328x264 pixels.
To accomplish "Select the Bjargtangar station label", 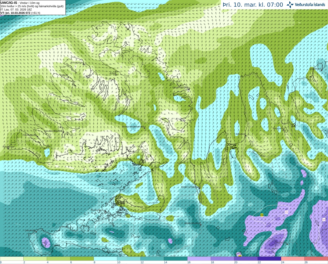I will (x=8, y=147).
